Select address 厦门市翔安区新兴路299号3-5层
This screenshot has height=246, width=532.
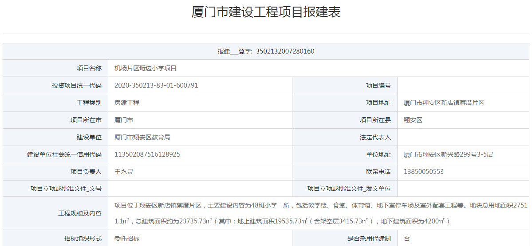pos(448,155)
